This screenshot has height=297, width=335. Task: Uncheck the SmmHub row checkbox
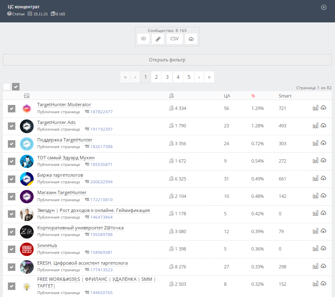point(12,249)
